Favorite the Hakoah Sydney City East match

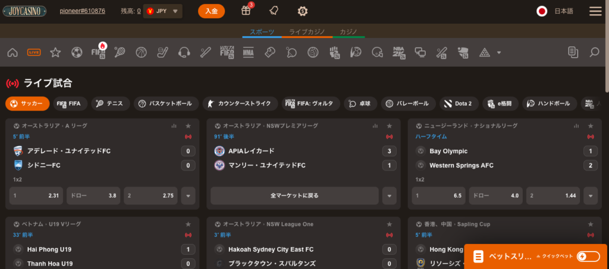coord(389,224)
